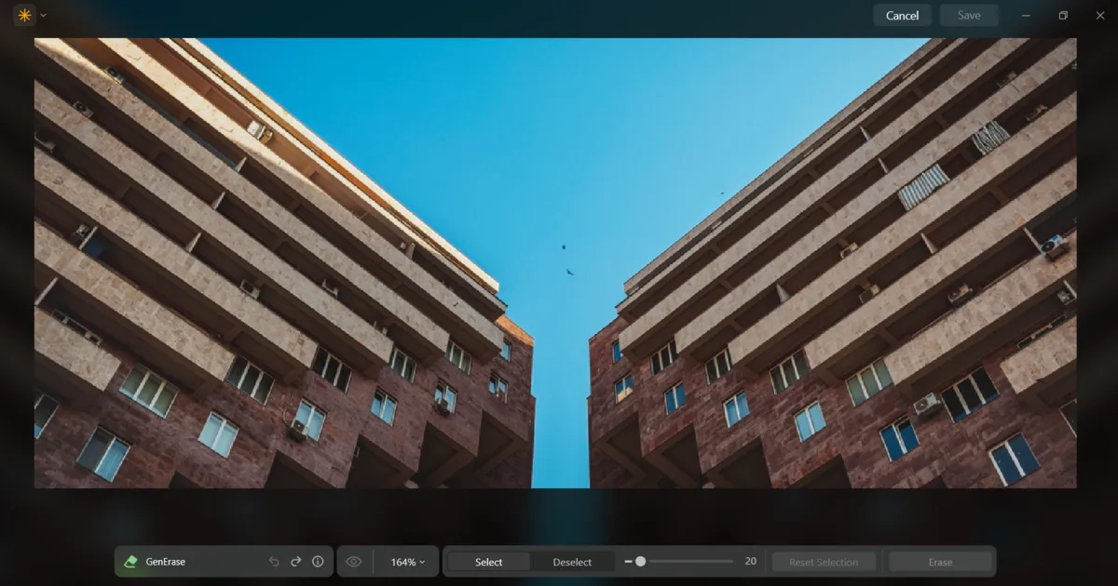Screen dimensions: 1118x586
Task: Click the Erase button
Action: (x=940, y=561)
